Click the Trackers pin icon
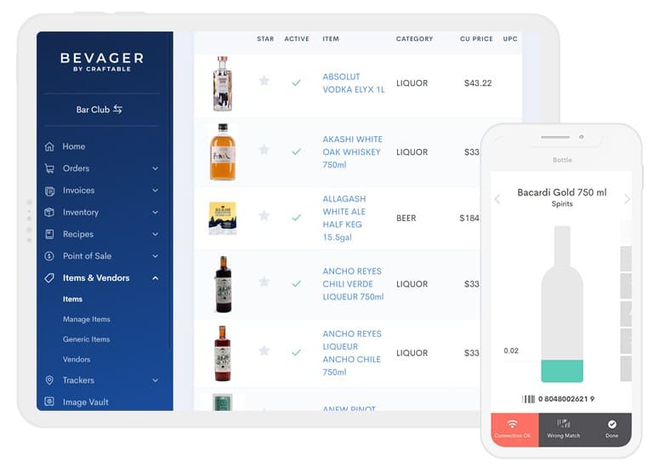The width and height of the screenshot is (659, 472). click(x=49, y=380)
